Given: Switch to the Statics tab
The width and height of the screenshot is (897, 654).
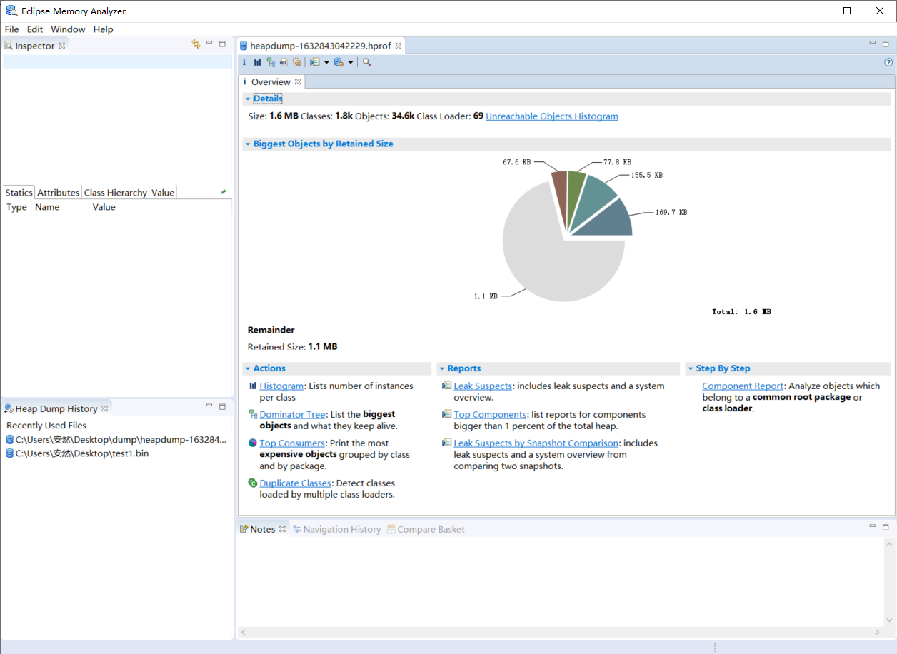Looking at the screenshot, I should click(x=19, y=193).
